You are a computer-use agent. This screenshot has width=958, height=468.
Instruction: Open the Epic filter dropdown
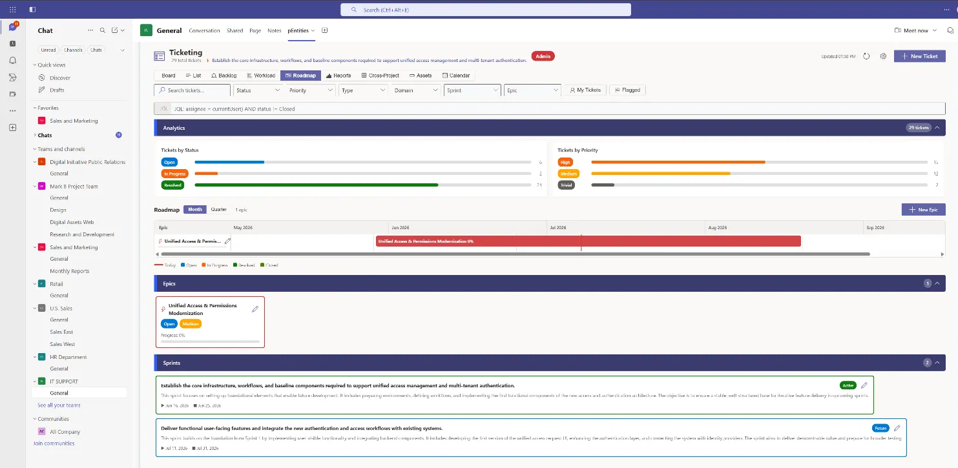pos(532,90)
